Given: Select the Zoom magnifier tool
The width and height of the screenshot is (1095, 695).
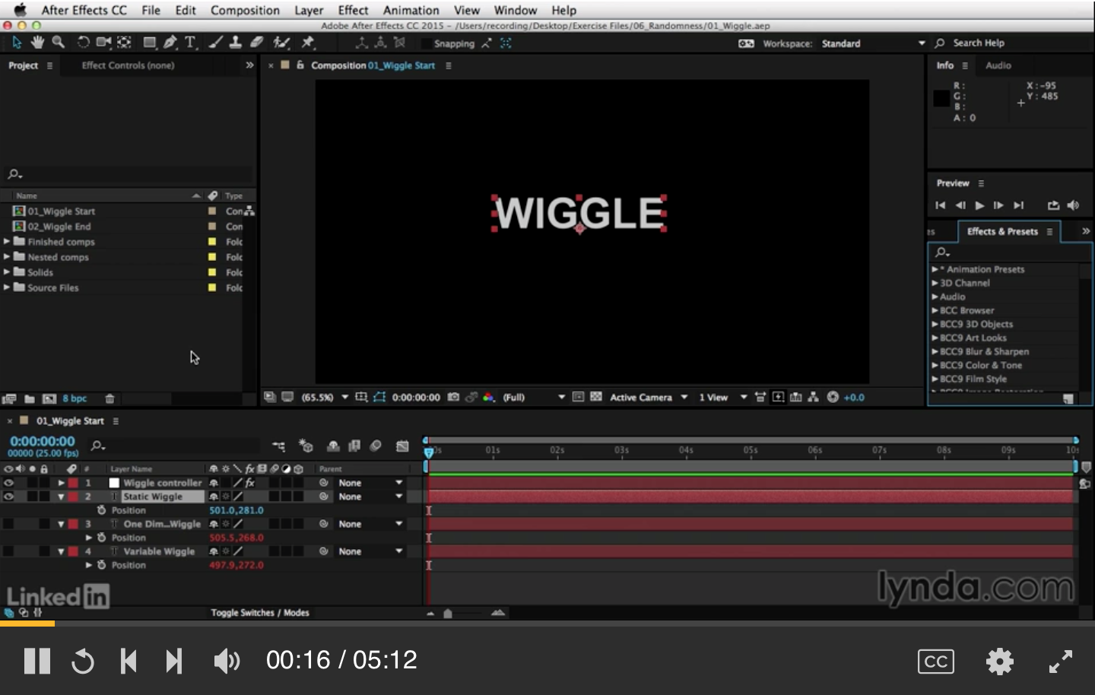Looking at the screenshot, I should 58,43.
